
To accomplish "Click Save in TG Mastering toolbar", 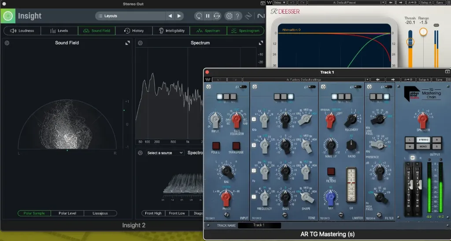I will pos(439,80).
